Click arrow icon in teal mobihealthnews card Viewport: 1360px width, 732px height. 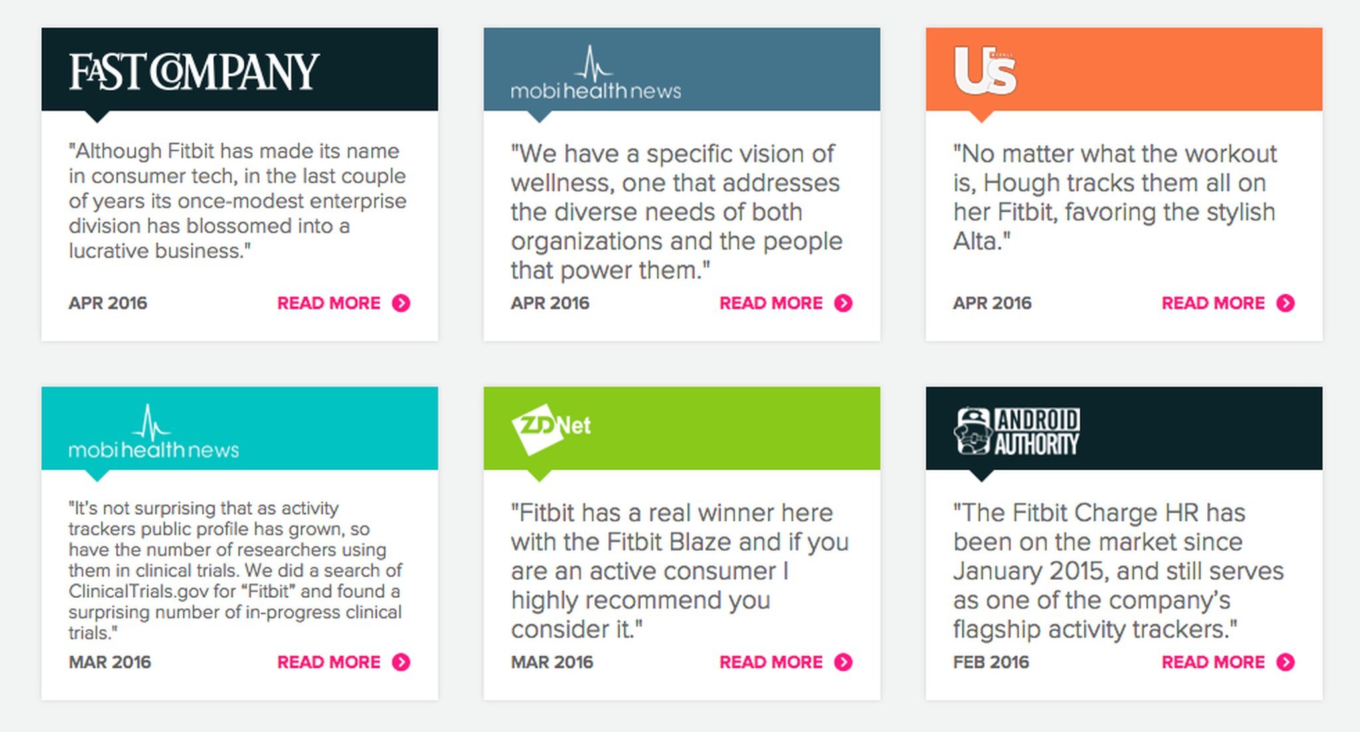click(401, 662)
